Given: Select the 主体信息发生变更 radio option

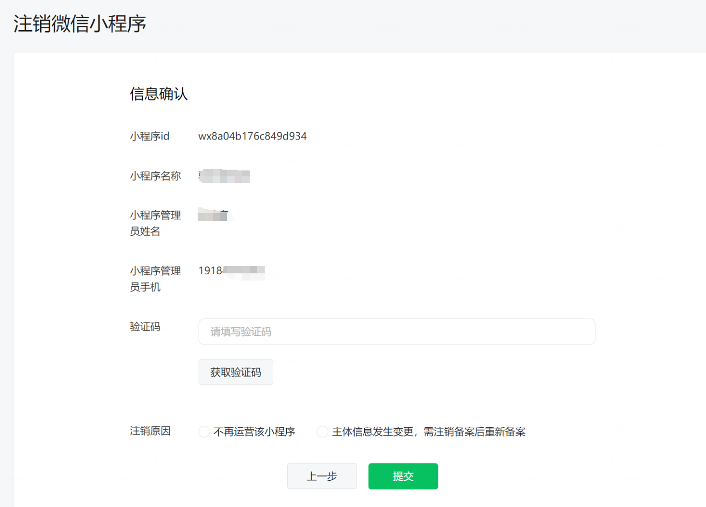Looking at the screenshot, I should (x=322, y=431).
